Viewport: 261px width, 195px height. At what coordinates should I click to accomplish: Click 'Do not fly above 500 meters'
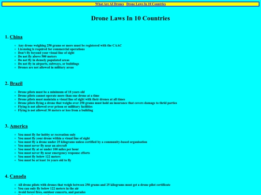37,56
